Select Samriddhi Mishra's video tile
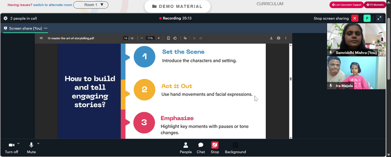Viewport: 391px width, 157px height. click(356, 40)
